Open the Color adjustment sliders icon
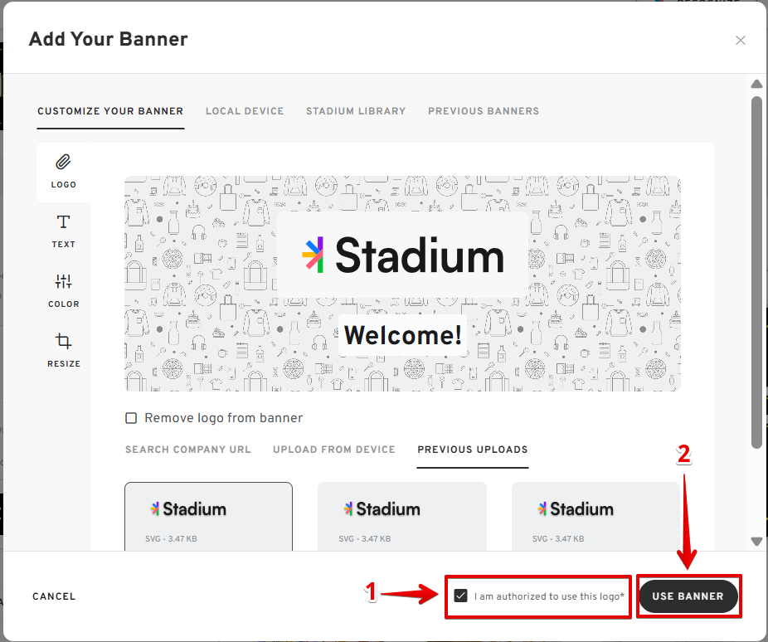This screenshot has width=768, height=642. (64, 282)
